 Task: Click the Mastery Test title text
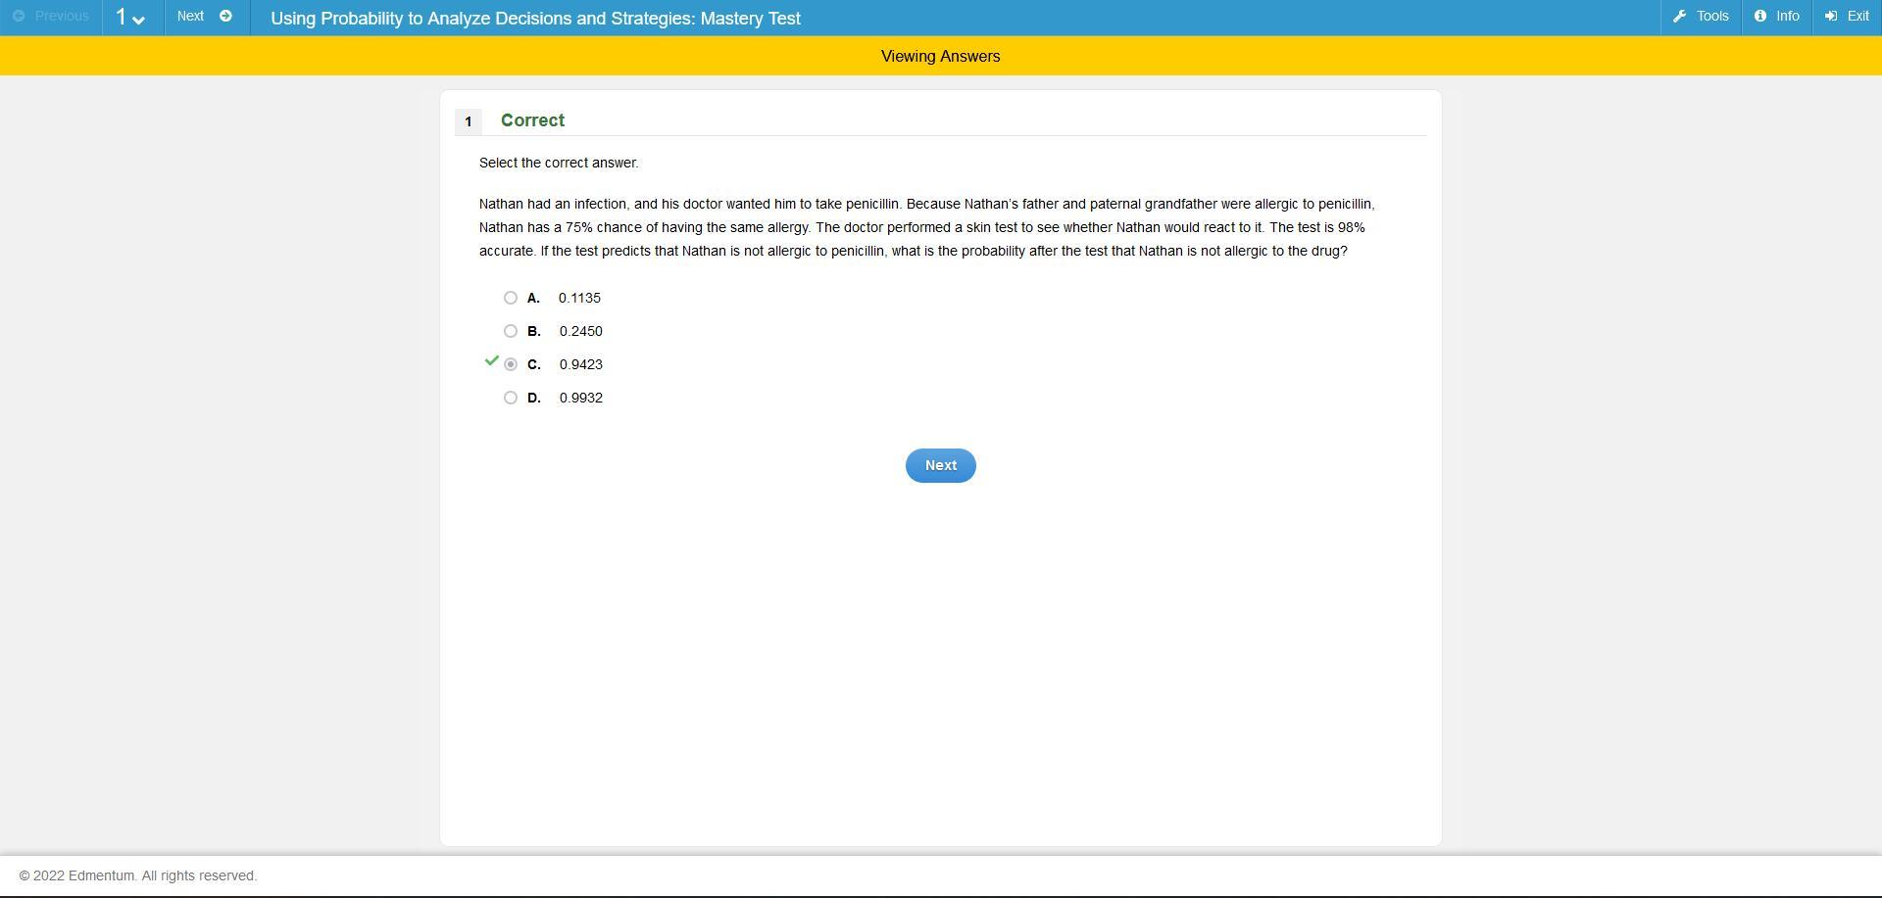(535, 19)
